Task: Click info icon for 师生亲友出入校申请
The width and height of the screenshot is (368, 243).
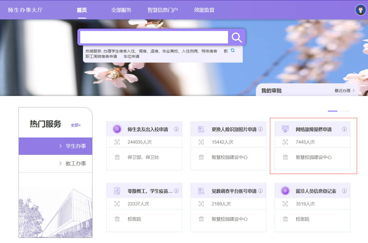Action: [x=176, y=129]
